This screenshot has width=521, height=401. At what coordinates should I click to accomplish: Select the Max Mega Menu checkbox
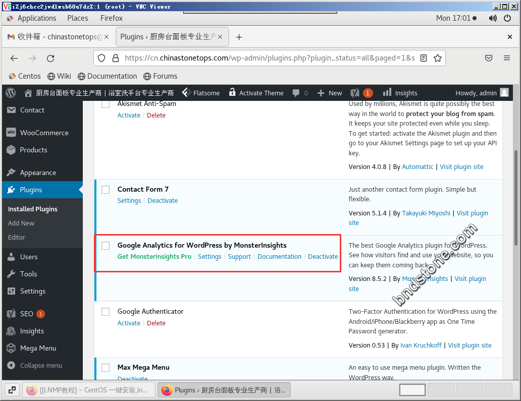point(106,368)
